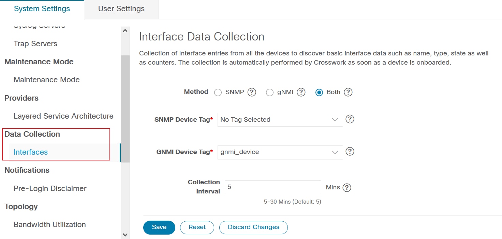Switch to the User Settings tab
This screenshot has height=239, width=502.
click(x=121, y=9)
